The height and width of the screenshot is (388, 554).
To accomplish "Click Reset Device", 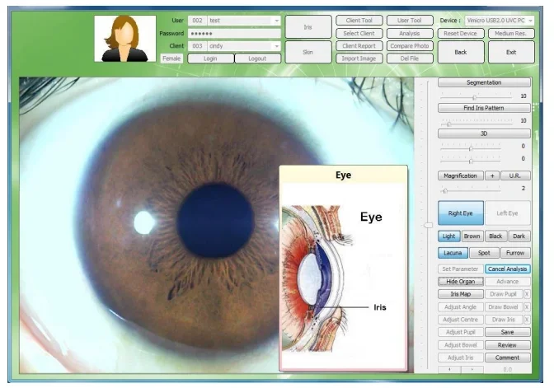I will tap(461, 33).
